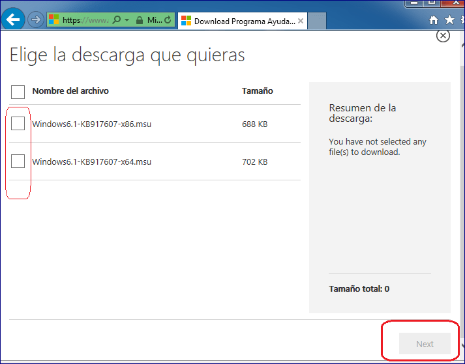Click the security lock icon
This screenshot has width=465, height=364.
point(139,21)
